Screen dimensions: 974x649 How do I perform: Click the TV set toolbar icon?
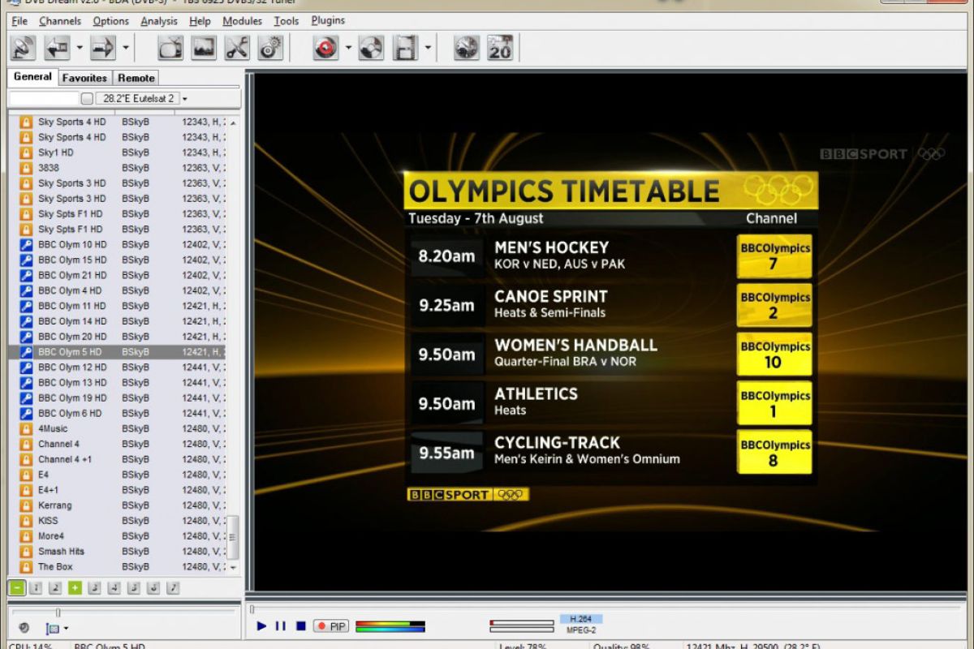point(170,49)
